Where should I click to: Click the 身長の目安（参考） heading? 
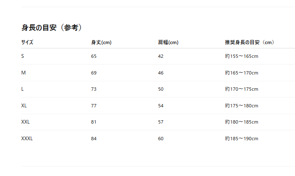pos(52,28)
